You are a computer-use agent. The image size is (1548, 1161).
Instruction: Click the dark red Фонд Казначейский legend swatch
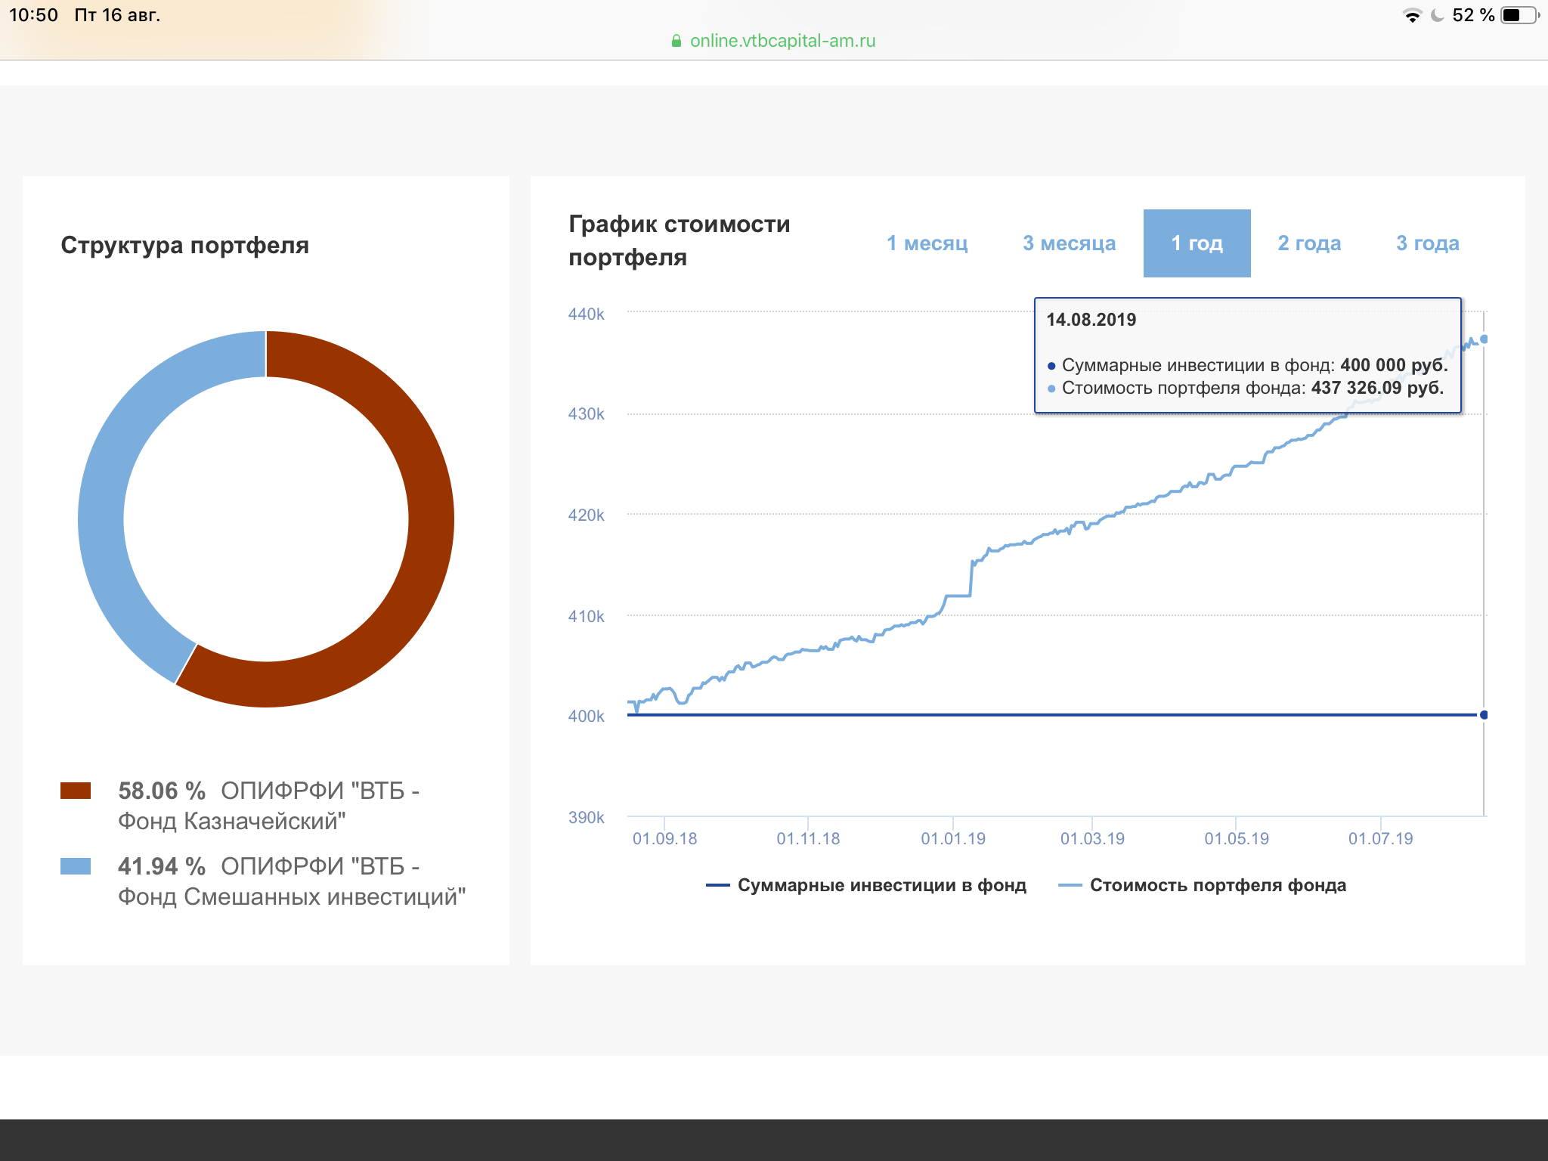click(x=76, y=791)
